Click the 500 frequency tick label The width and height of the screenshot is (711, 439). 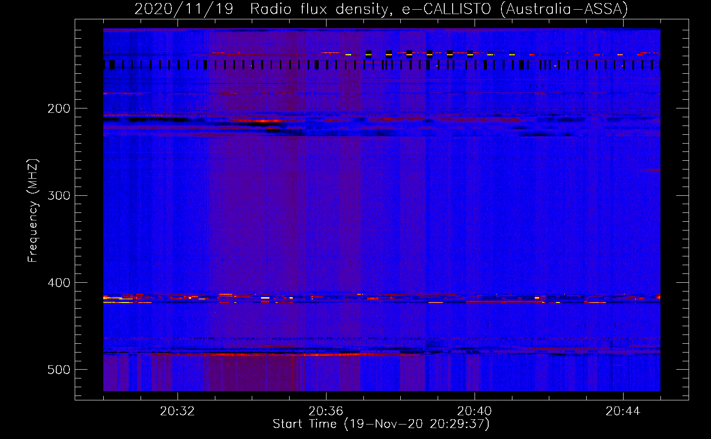pos(59,370)
